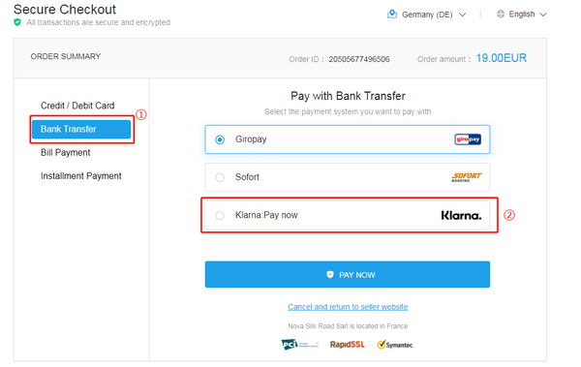Select the Giropay radio button

220,139
